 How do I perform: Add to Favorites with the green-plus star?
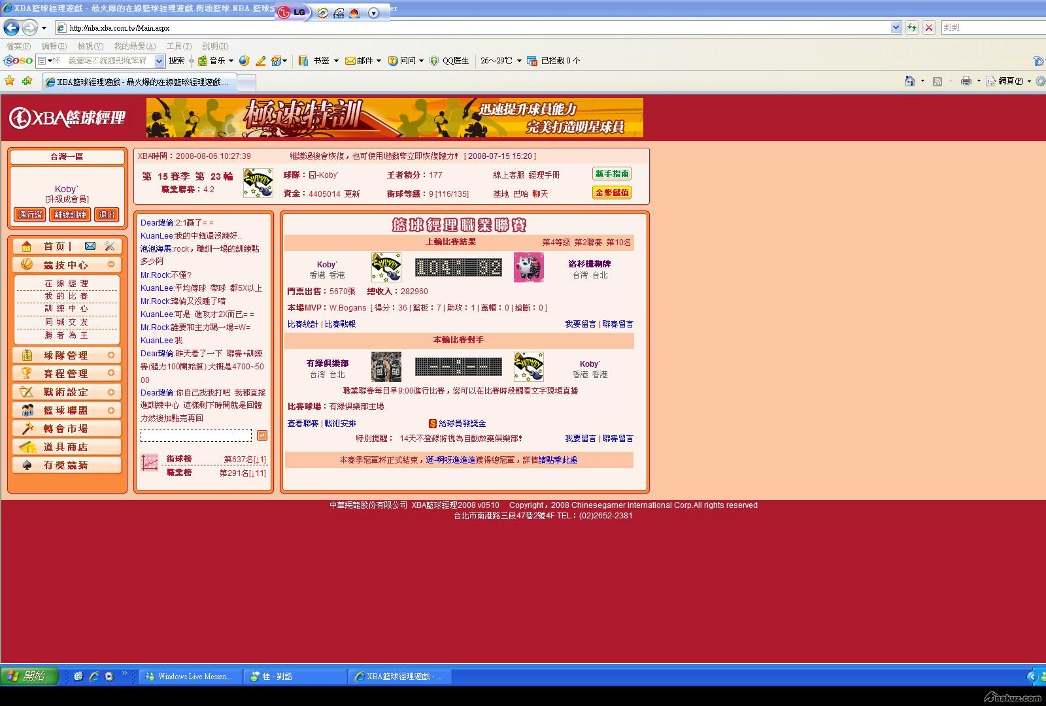coord(27,81)
